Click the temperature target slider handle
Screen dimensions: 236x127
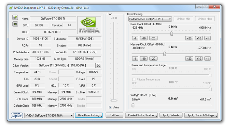[x=210, y=89]
